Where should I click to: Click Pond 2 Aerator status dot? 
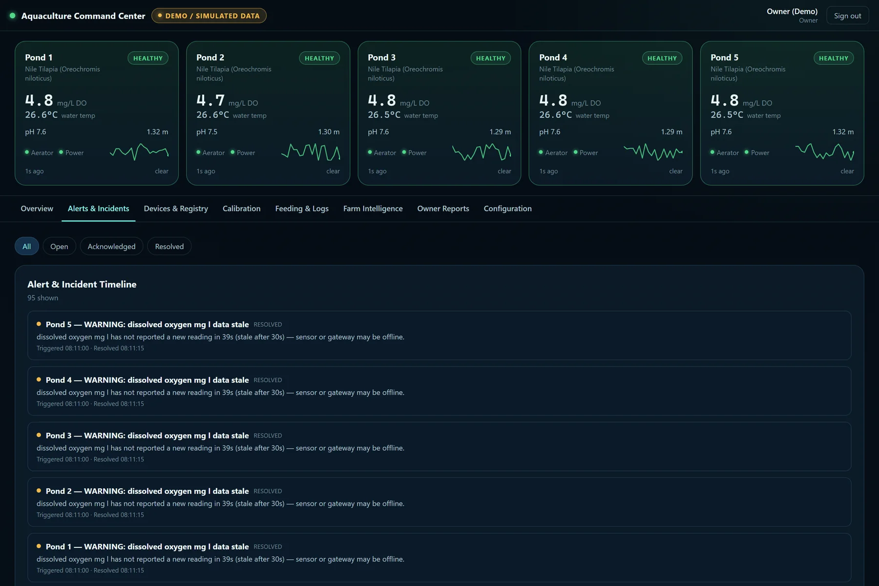(198, 152)
